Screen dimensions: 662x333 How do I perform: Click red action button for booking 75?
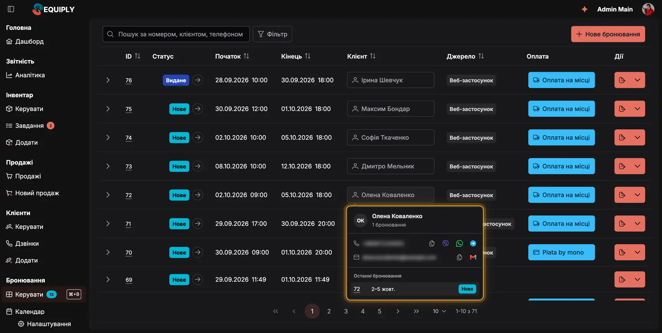click(x=622, y=109)
